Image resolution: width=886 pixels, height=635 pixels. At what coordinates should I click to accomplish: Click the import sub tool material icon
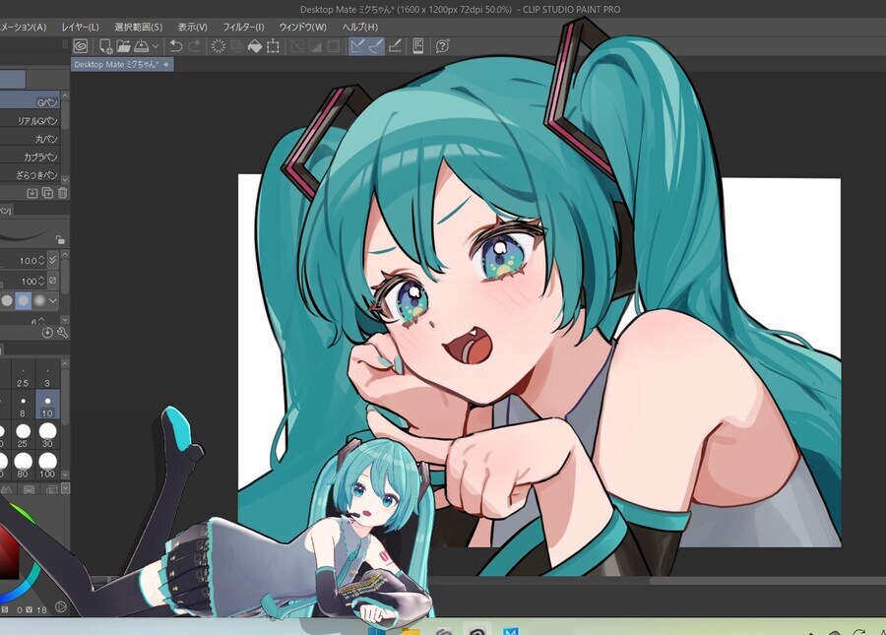pos(32,193)
